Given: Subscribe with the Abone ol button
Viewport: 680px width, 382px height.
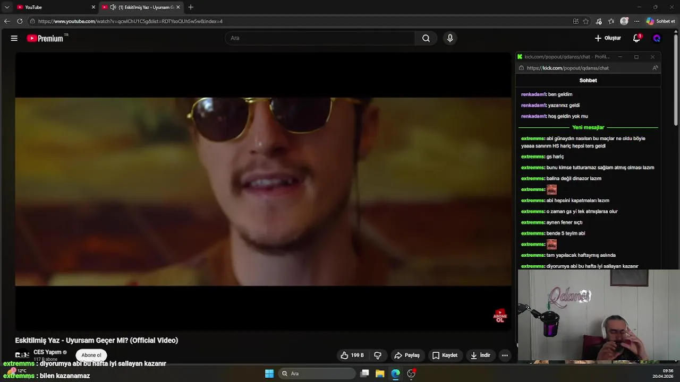Looking at the screenshot, I should pos(91,355).
